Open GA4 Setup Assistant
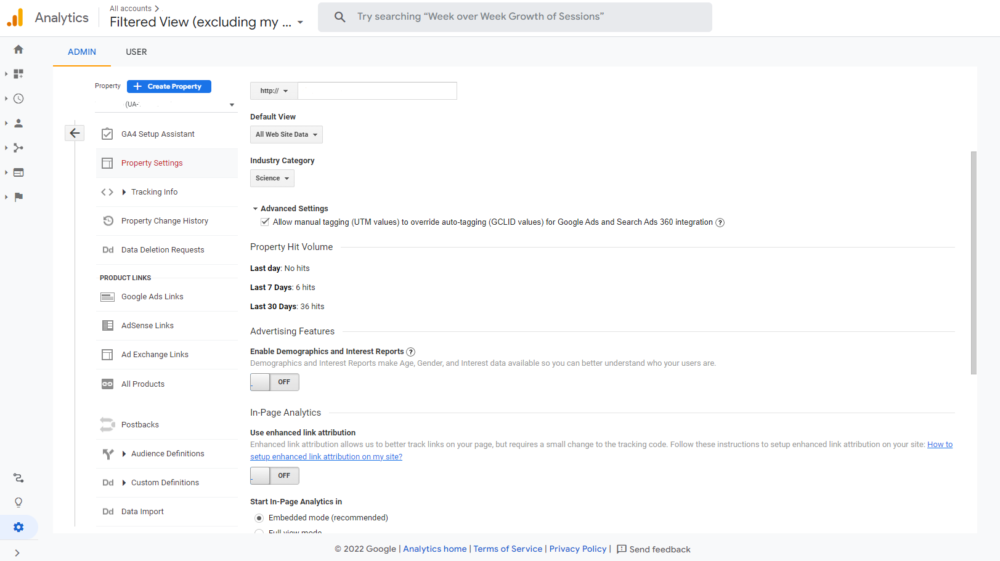The image size is (1000, 561). (x=158, y=134)
